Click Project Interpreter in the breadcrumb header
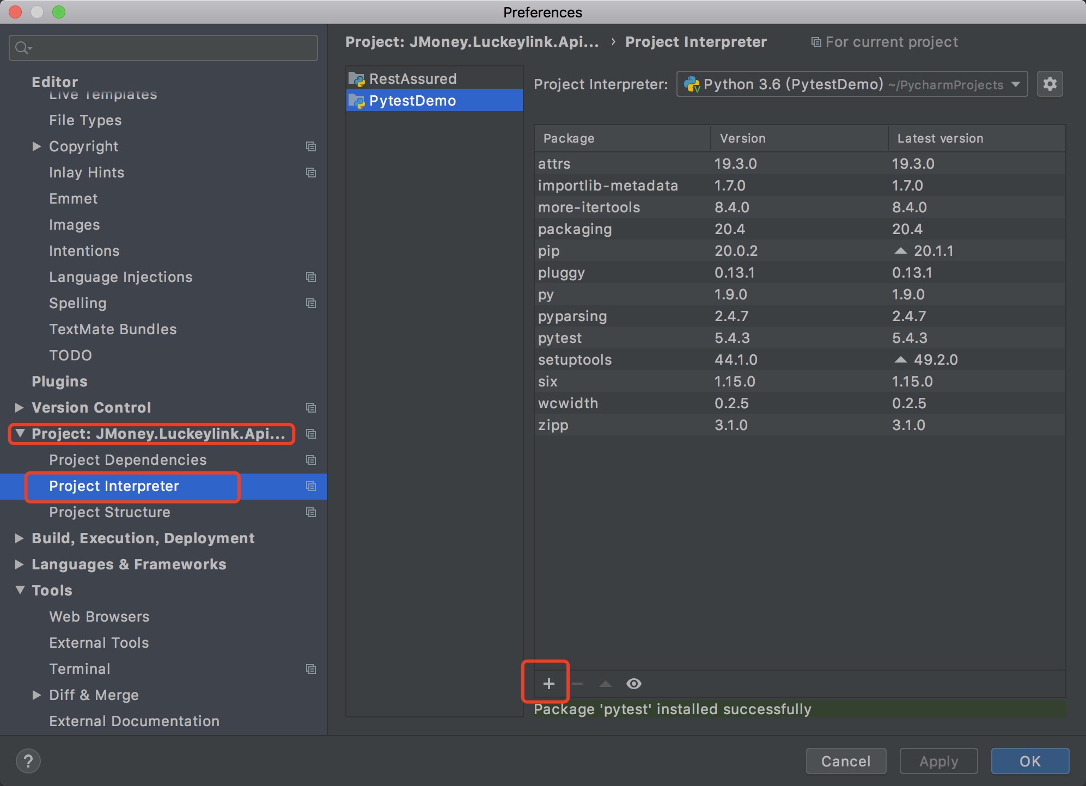 pos(696,42)
